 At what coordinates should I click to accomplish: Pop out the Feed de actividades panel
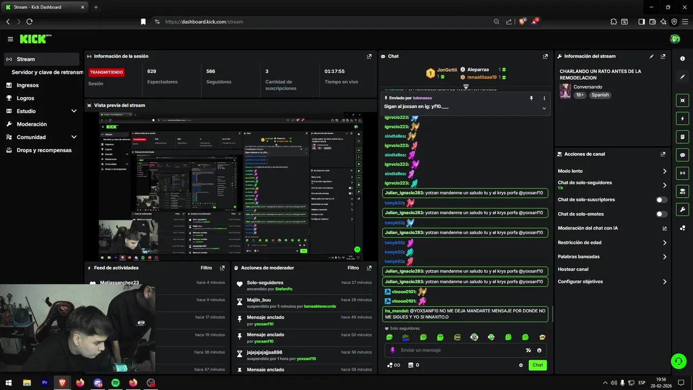pyautogui.click(x=222, y=268)
